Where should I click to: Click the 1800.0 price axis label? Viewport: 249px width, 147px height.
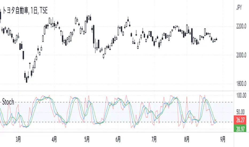pos(241,84)
